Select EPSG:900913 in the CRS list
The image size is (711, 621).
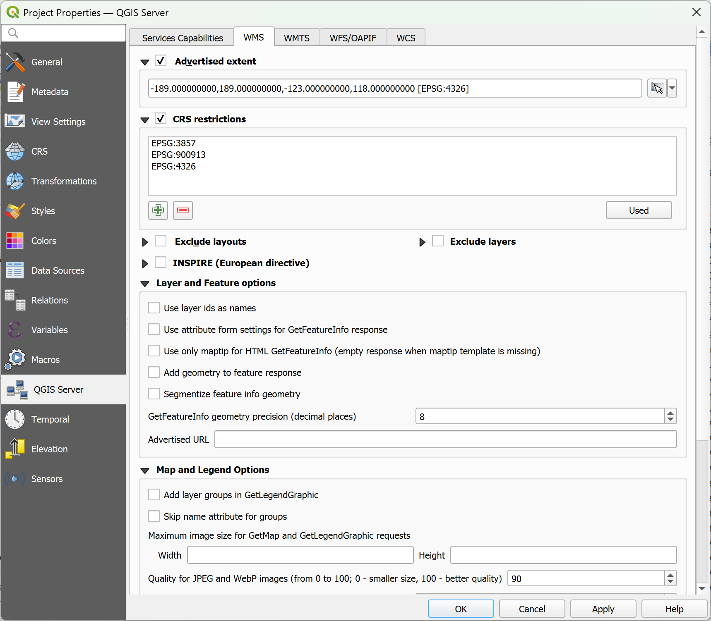178,155
